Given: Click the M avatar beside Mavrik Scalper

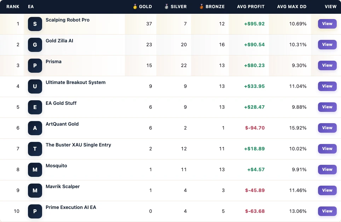Looking at the screenshot, I should tap(35, 191).
